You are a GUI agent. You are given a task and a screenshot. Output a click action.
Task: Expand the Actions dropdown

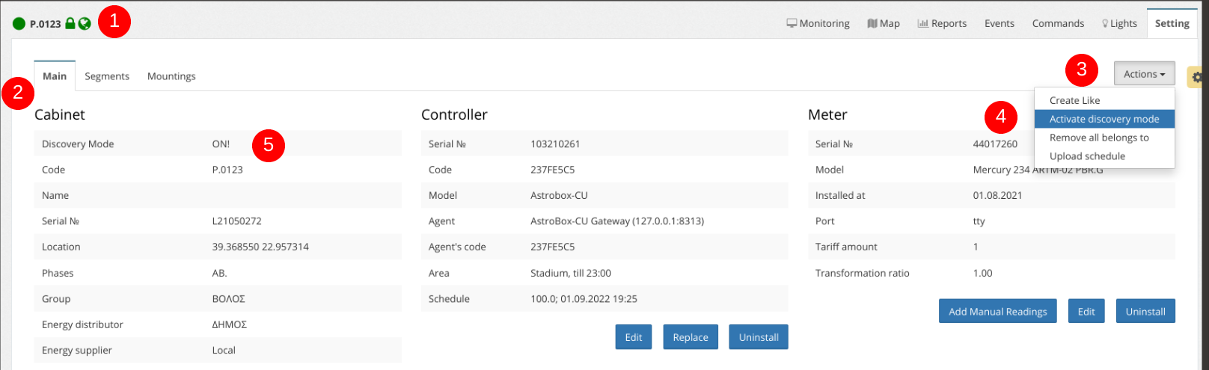(1144, 74)
